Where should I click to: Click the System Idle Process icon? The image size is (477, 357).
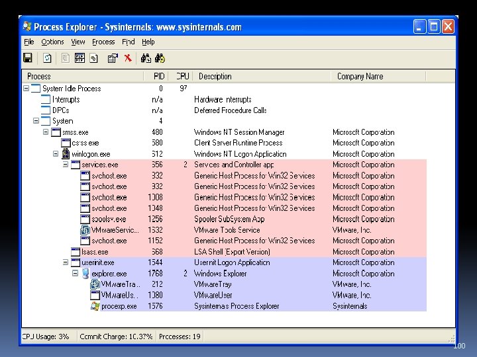pyautogui.click(x=36, y=89)
